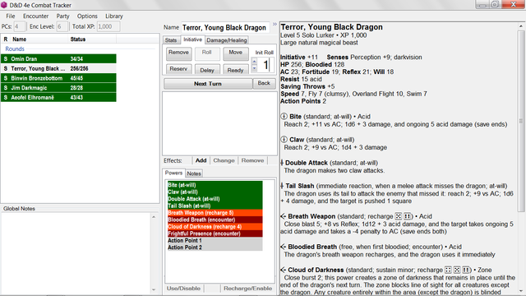The image size is (526, 296).
Task: Select Double Attack (at-will) power
Action: [215, 199]
